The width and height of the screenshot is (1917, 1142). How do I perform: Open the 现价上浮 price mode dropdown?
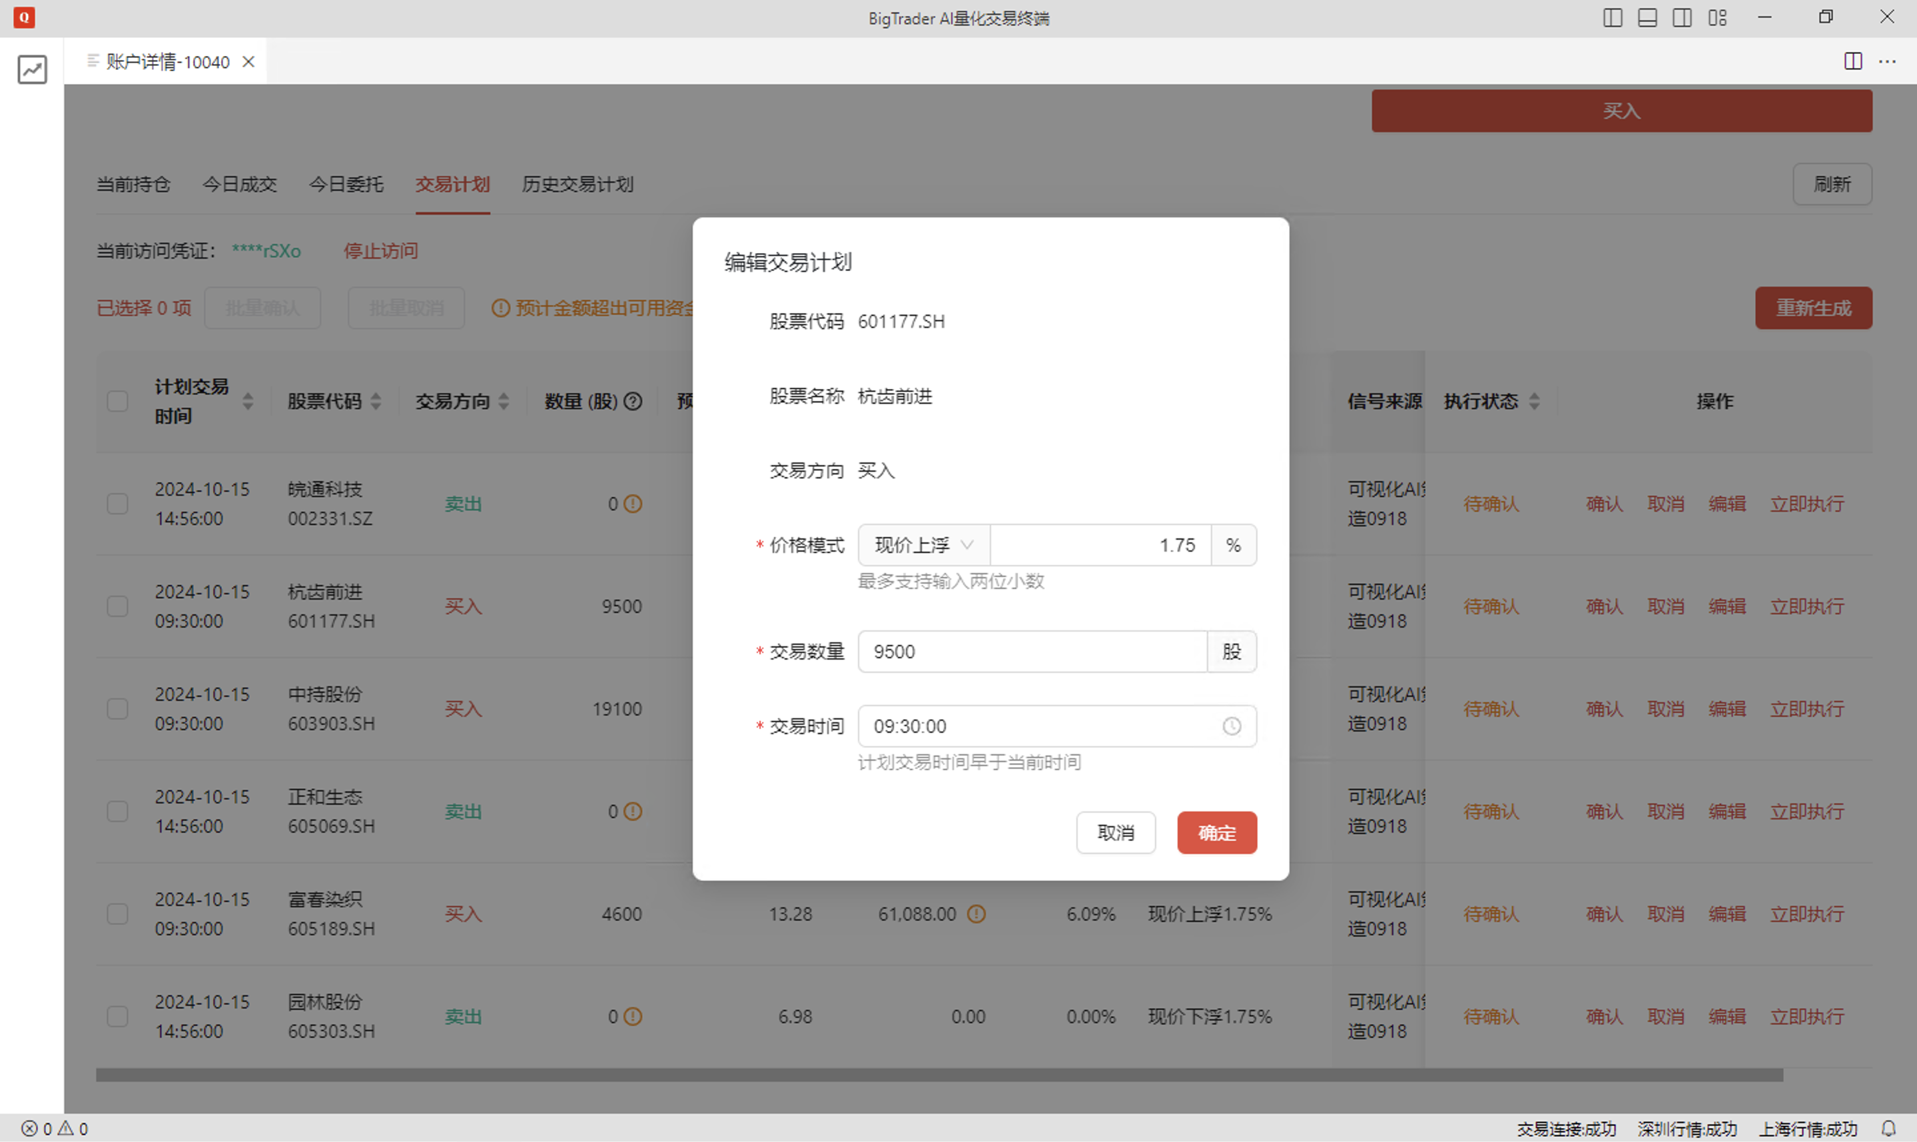click(x=923, y=545)
